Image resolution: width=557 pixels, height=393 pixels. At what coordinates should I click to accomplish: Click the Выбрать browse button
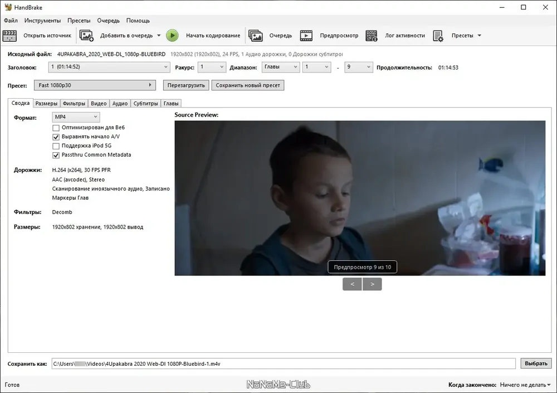536,363
